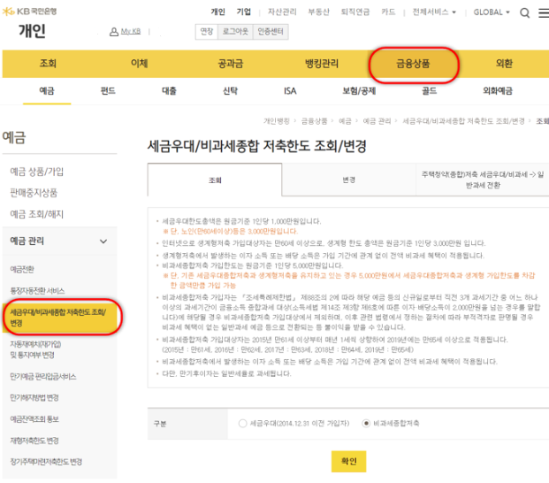
Task: Select the 외화예금 submenu tab
Action: click(498, 91)
